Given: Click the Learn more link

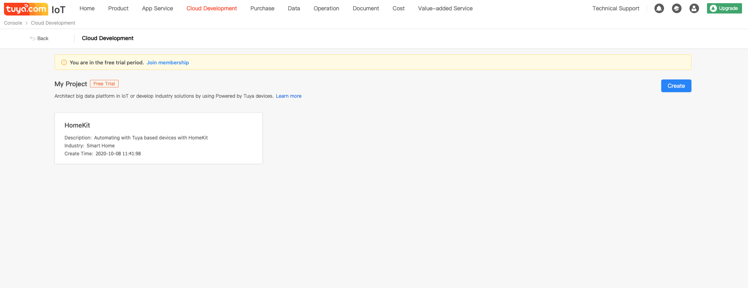Looking at the screenshot, I should click(289, 96).
